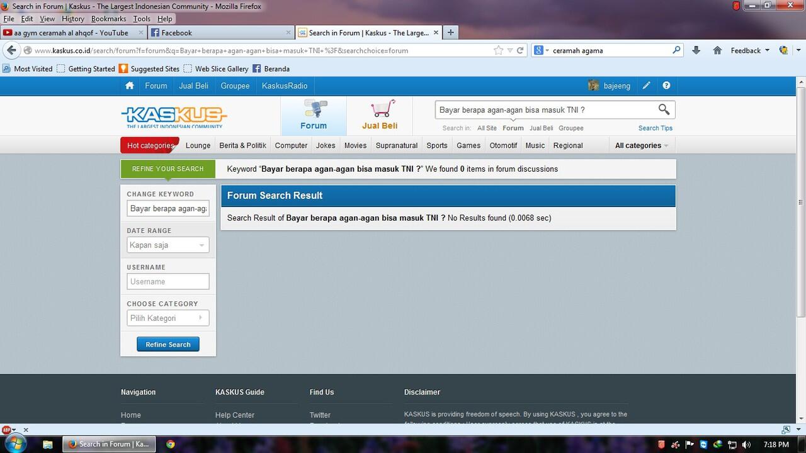Screen dimensions: 806x453
Task: Click the bajeeng username
Action: [x=617, y=86]
